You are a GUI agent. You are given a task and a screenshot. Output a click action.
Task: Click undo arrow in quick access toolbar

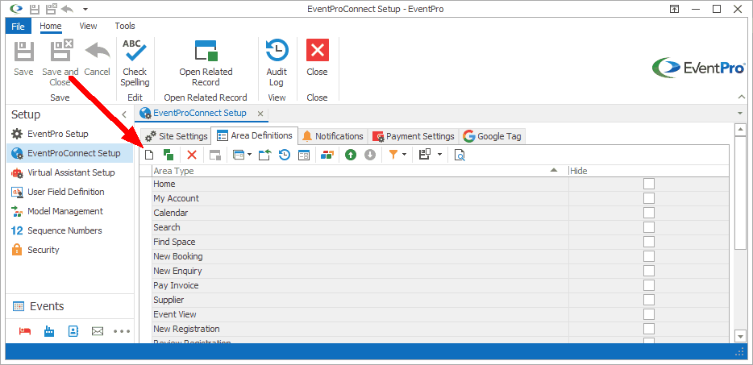[67, 9]
